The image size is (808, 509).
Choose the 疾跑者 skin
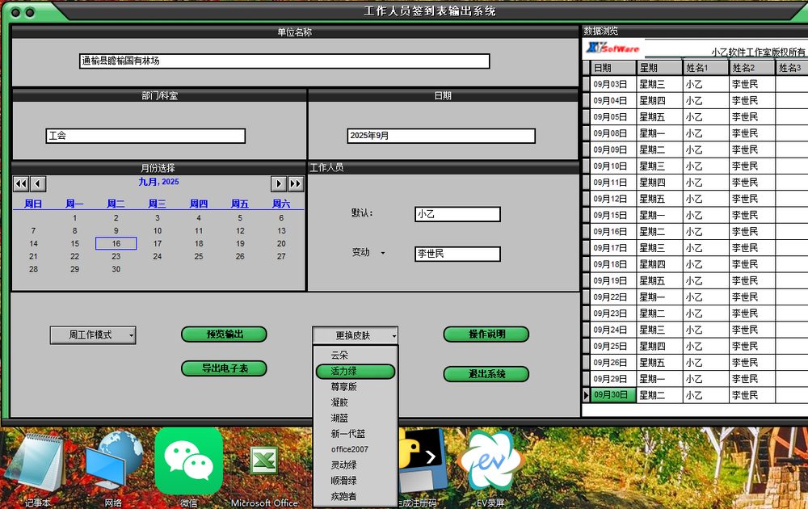tap(356, 497)
